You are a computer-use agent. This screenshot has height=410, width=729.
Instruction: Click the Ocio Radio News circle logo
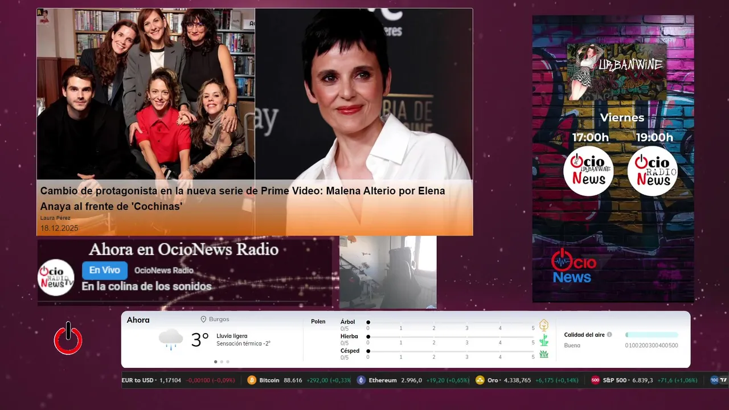pos(653,171)
